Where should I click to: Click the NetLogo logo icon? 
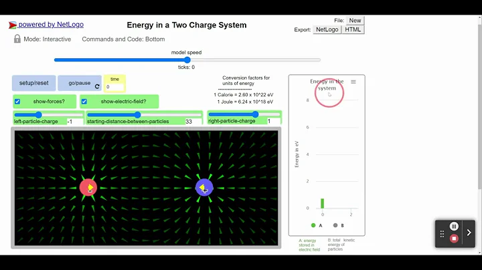(x=13, y=25)
